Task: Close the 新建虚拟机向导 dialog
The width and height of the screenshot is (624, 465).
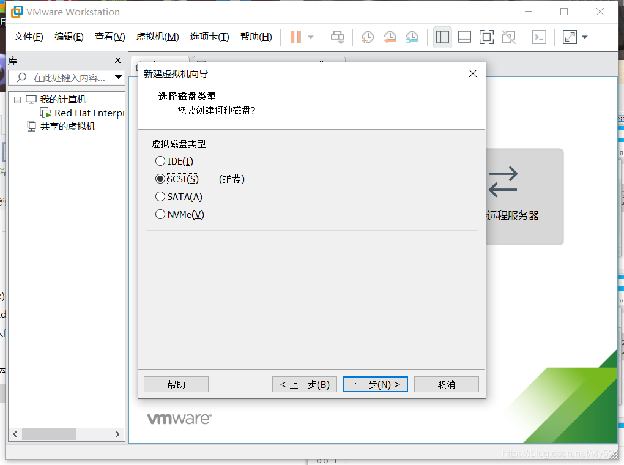Action: click(473, 73)
